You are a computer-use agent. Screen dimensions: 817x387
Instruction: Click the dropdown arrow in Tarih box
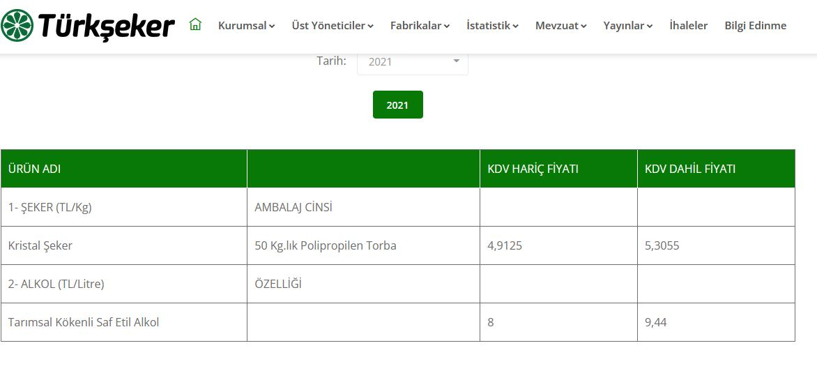457,61
